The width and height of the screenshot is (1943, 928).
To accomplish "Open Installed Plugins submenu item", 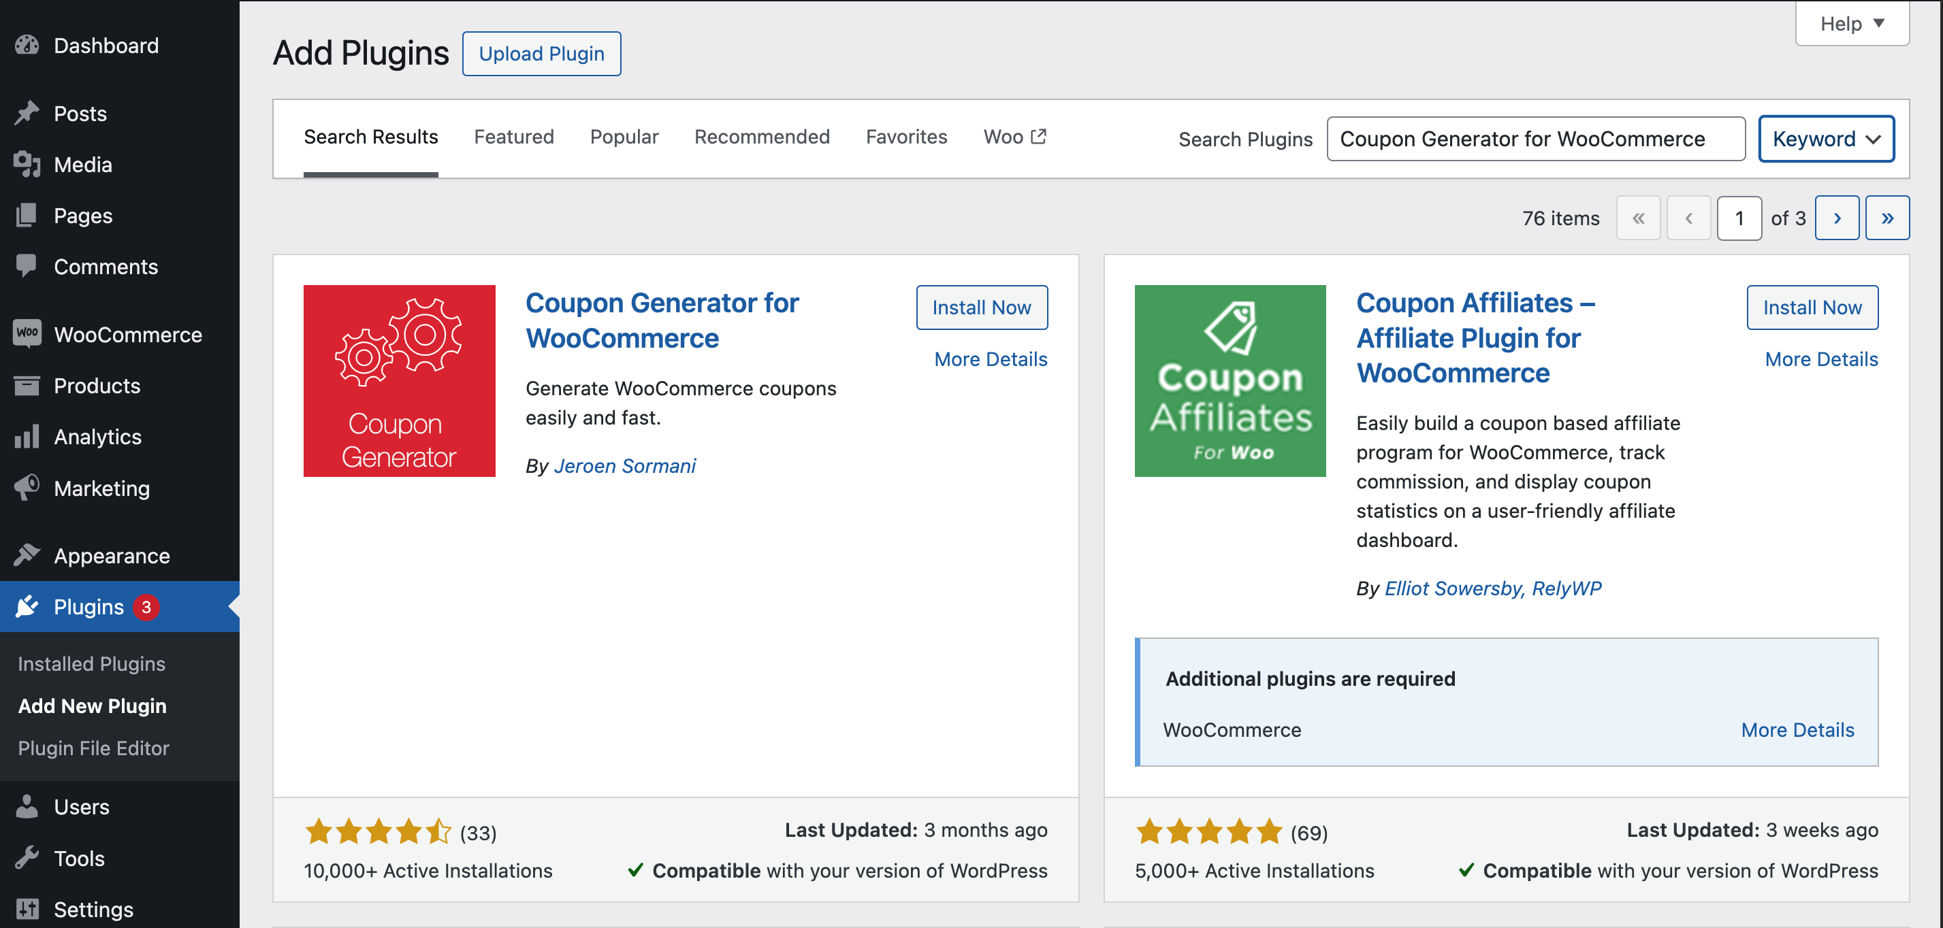I will coord(91,663).
